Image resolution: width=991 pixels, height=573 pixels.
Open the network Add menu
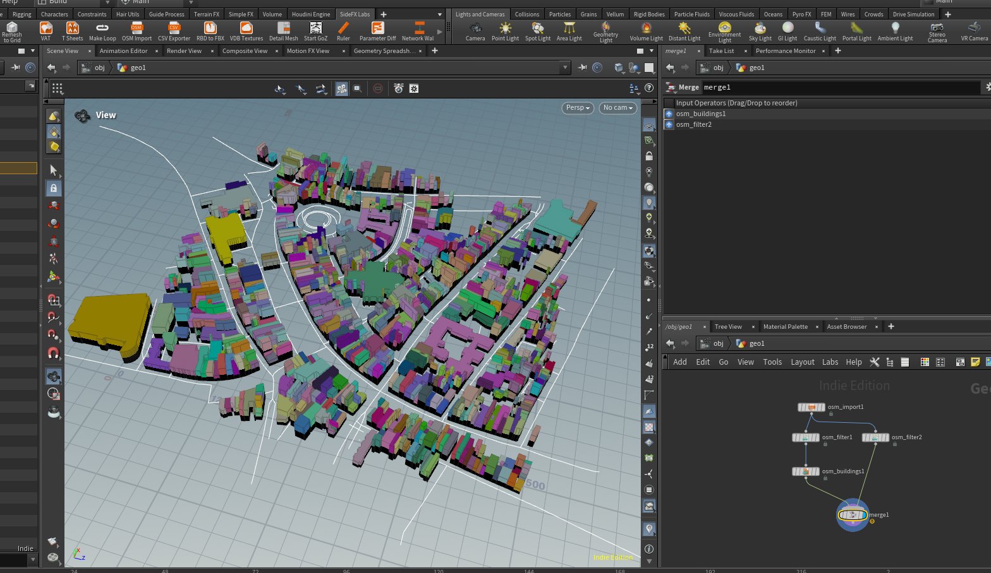pyautogui.click(x=680, y=362)
